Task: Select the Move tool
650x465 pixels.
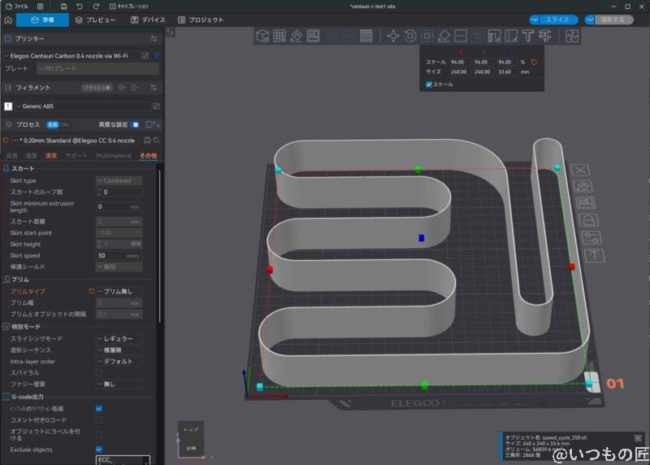Action: pyautogui.click(x=393, y=36)
